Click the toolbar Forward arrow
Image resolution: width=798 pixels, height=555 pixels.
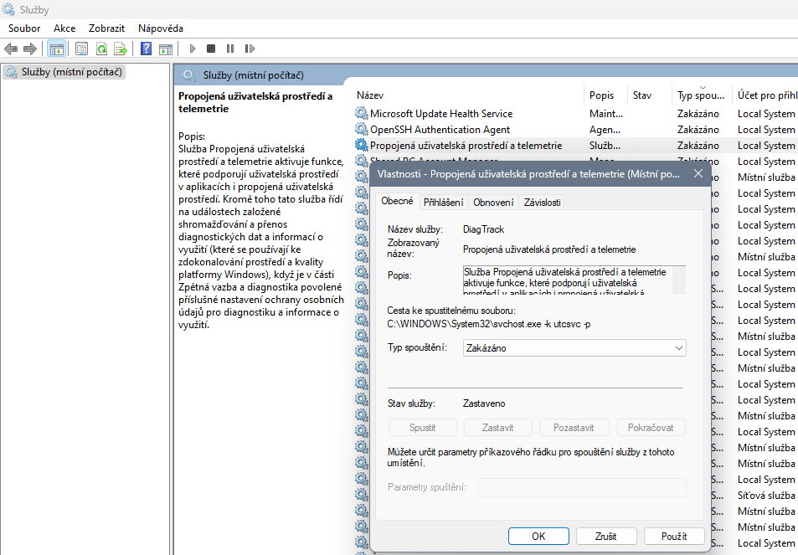(30, 49)
